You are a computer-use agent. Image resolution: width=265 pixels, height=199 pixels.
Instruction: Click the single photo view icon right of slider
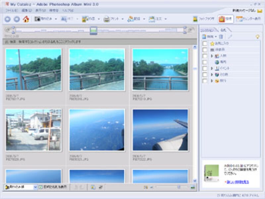point(193,187)
